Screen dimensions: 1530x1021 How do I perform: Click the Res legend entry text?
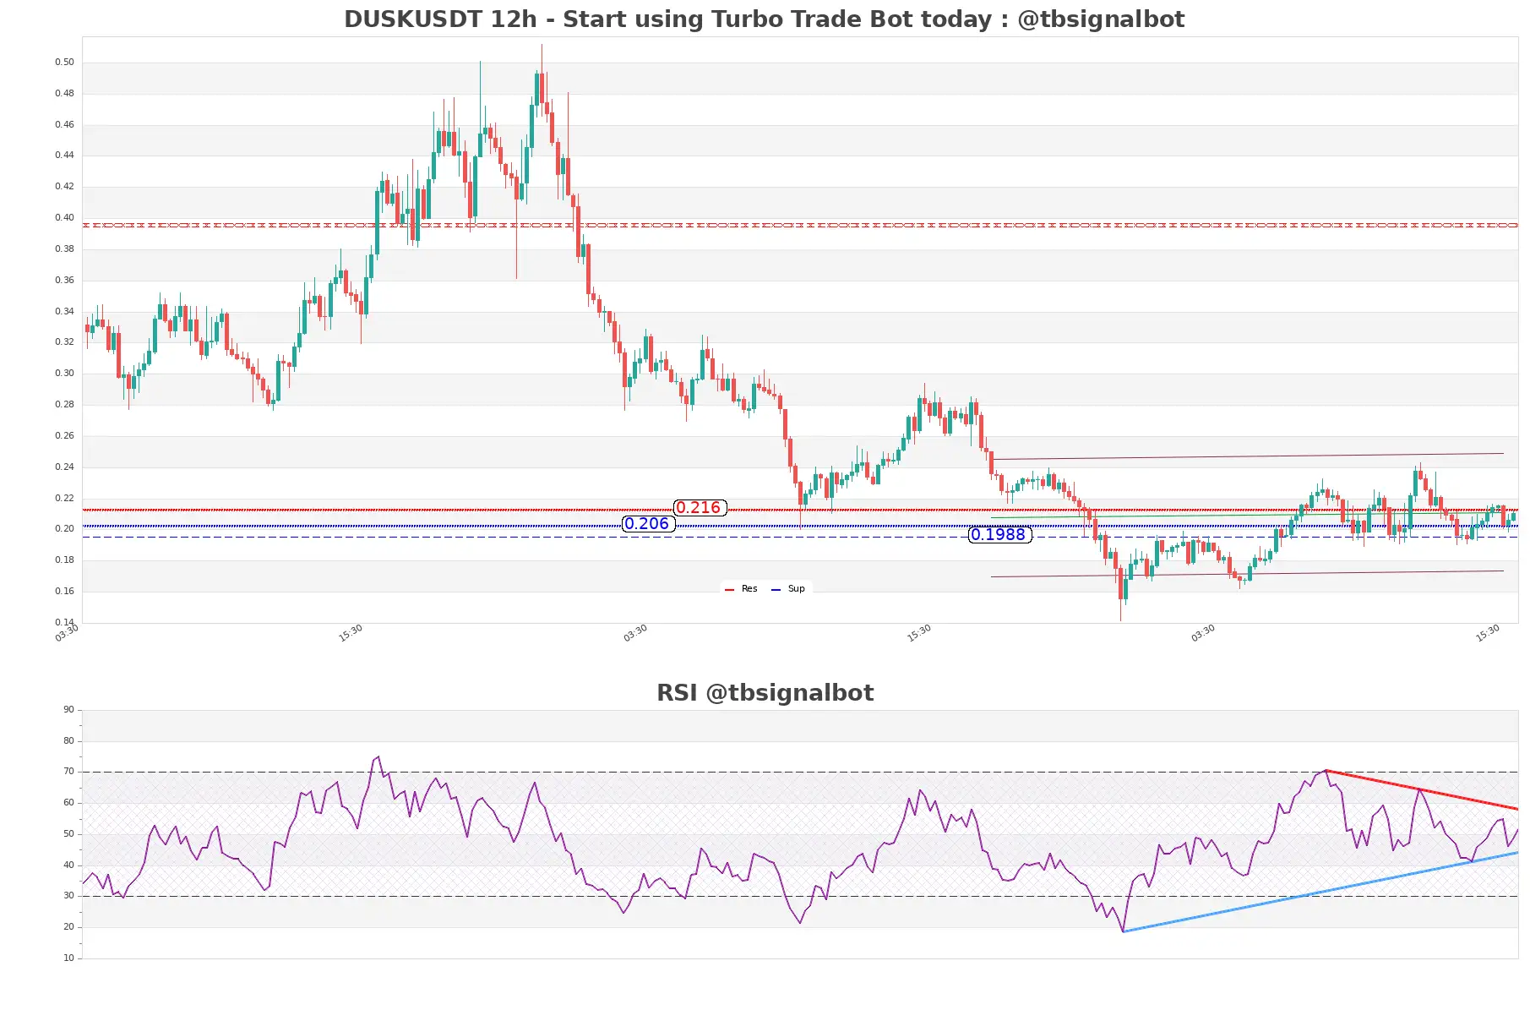point(749,589)
